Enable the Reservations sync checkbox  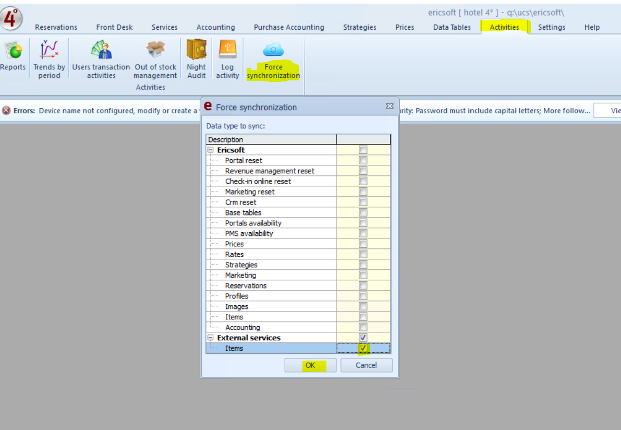[363, 285]
